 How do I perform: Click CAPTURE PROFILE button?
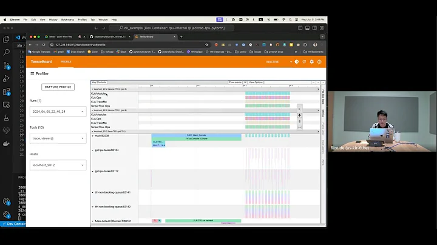pyautogui.click(x=58, y=87)
